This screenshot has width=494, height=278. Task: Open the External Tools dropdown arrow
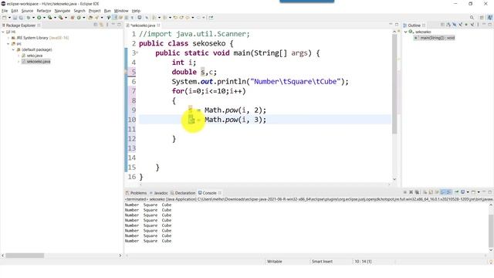tap(66, 18)
